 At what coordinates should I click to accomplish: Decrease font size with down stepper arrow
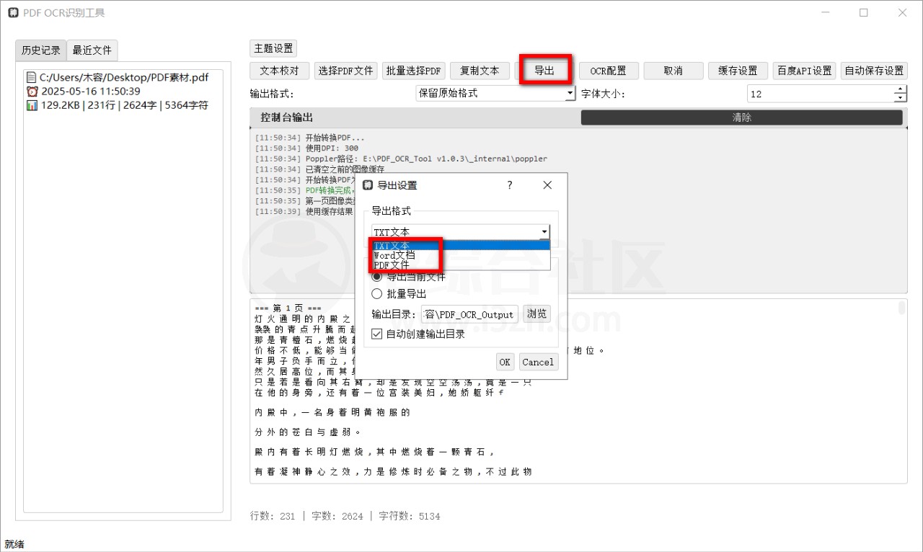pyautogui.click(x=901, y=98)
